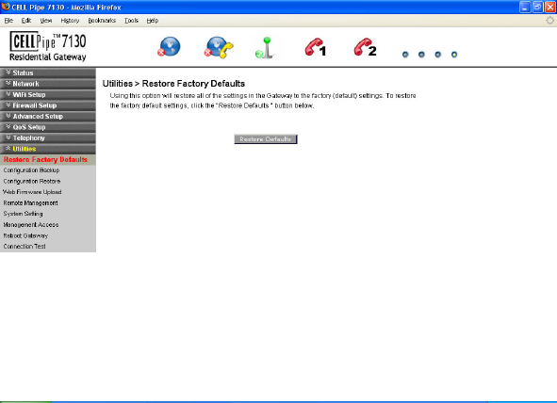Collapse the Utilities section

48,149
